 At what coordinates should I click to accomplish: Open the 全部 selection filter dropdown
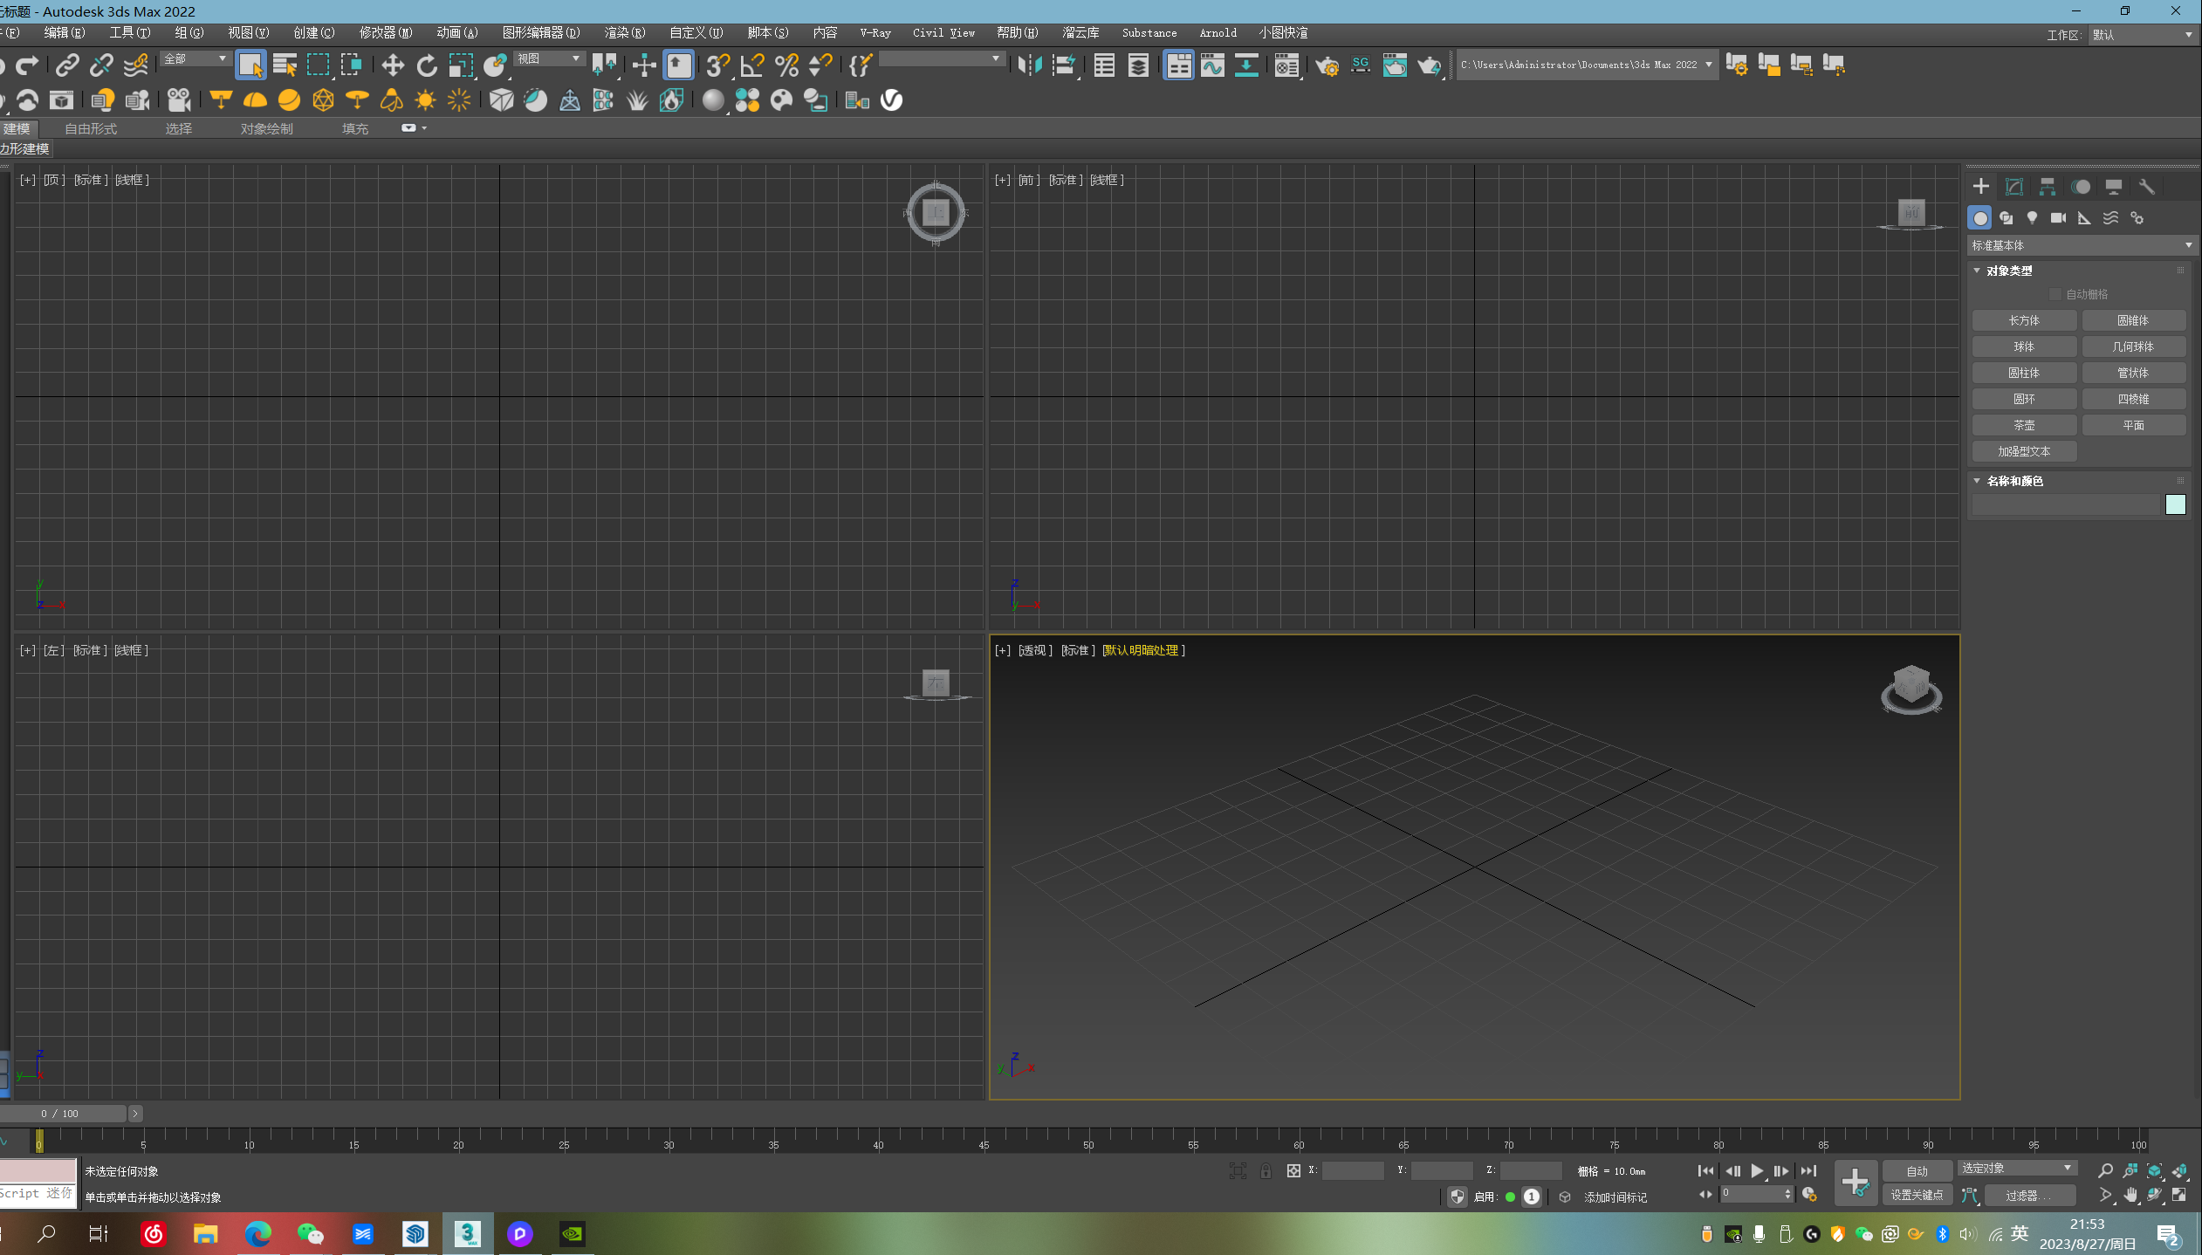click(195, 58)
